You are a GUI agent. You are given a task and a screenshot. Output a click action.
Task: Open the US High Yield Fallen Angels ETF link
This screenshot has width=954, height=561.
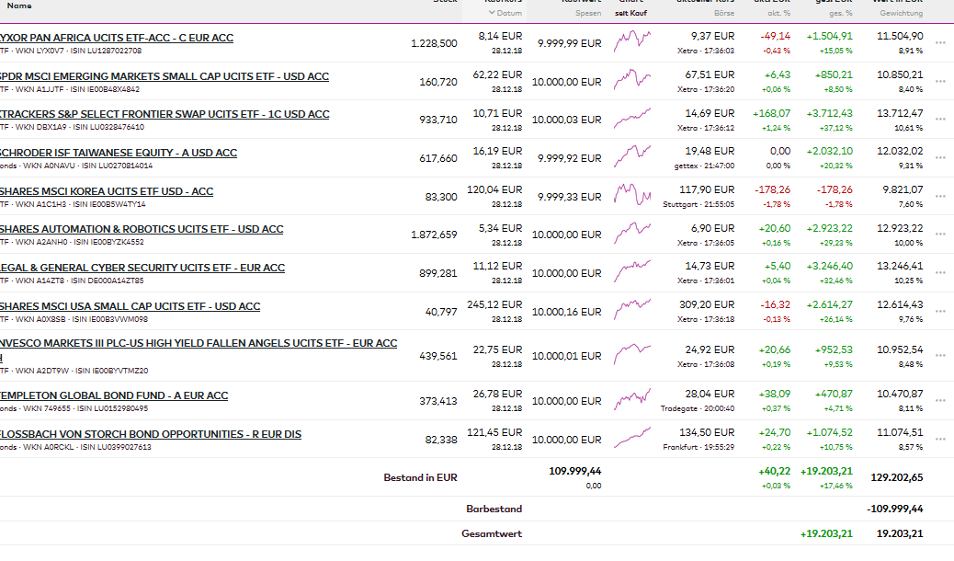pyautogui.click(x=199, y=349)
